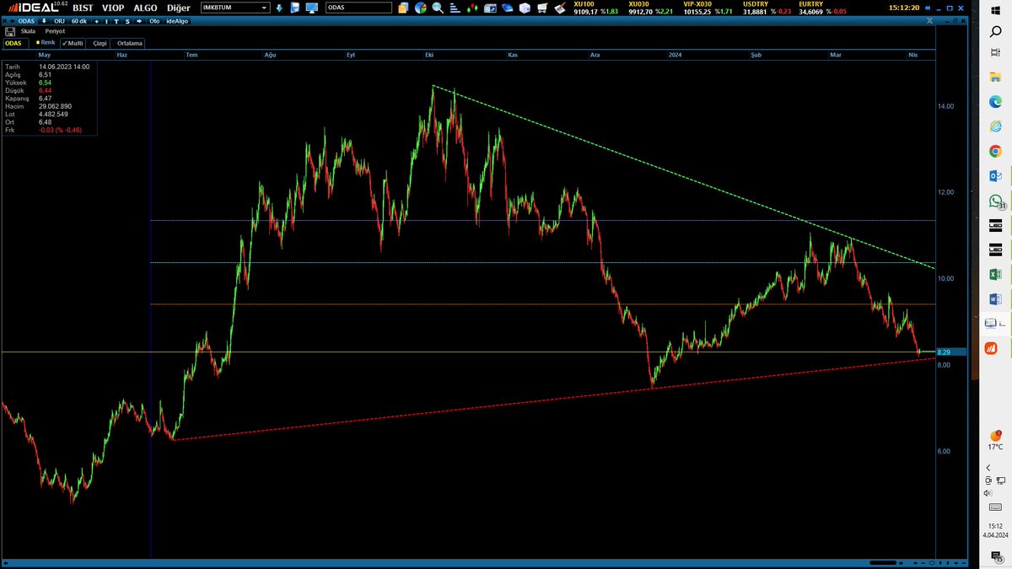Select the I indicator tool
Viewport: 1012px width, 569px height.
(x=106, y=21)
